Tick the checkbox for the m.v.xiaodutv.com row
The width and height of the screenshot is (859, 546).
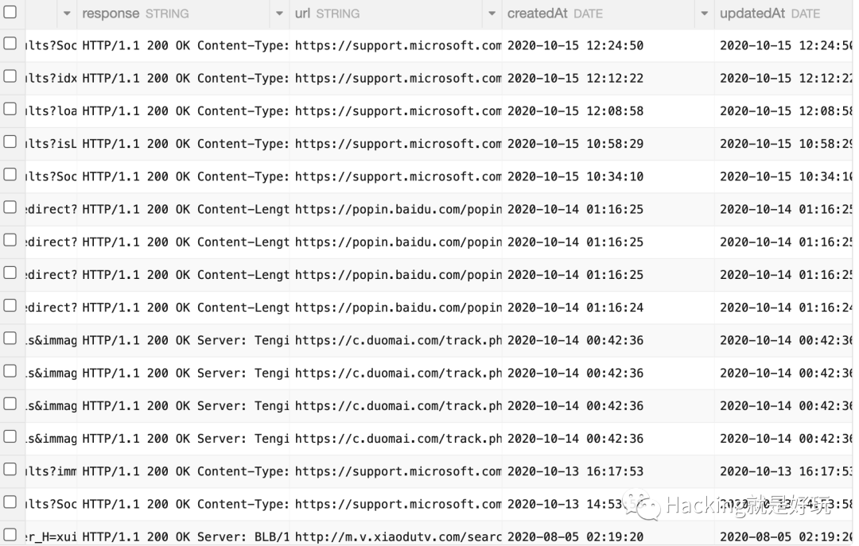point(10,535)
